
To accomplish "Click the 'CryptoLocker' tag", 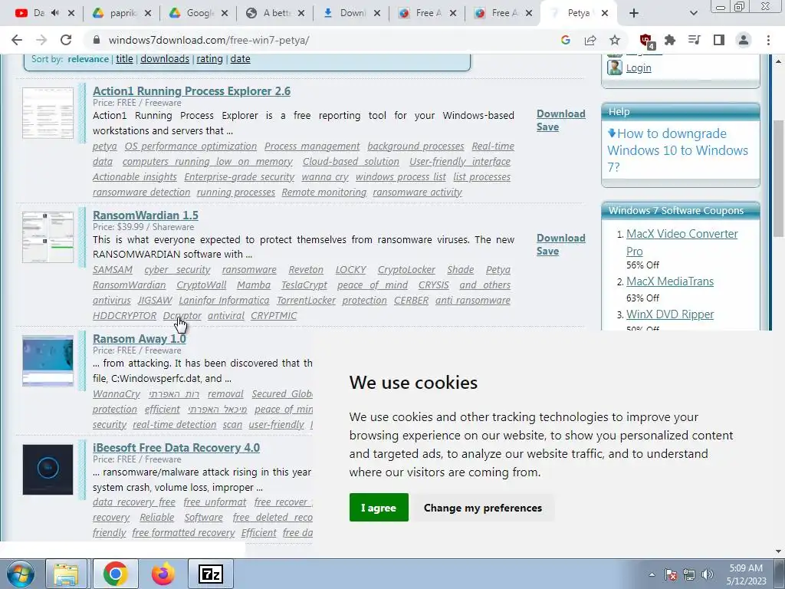I will pyautogui.click(x=406, y=269).
